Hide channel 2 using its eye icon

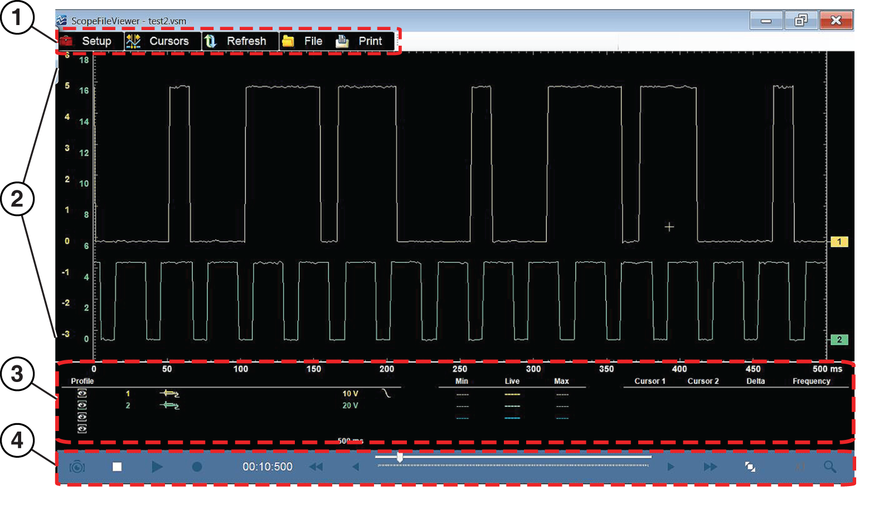(82, 405)
